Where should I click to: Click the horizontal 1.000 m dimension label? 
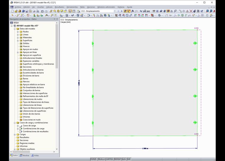tap(145, 149)
